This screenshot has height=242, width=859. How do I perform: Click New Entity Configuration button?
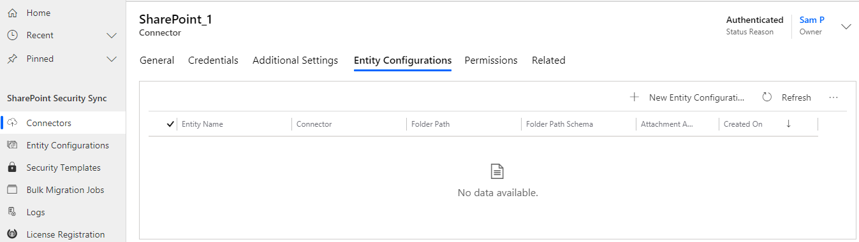[x=687, y=97]
